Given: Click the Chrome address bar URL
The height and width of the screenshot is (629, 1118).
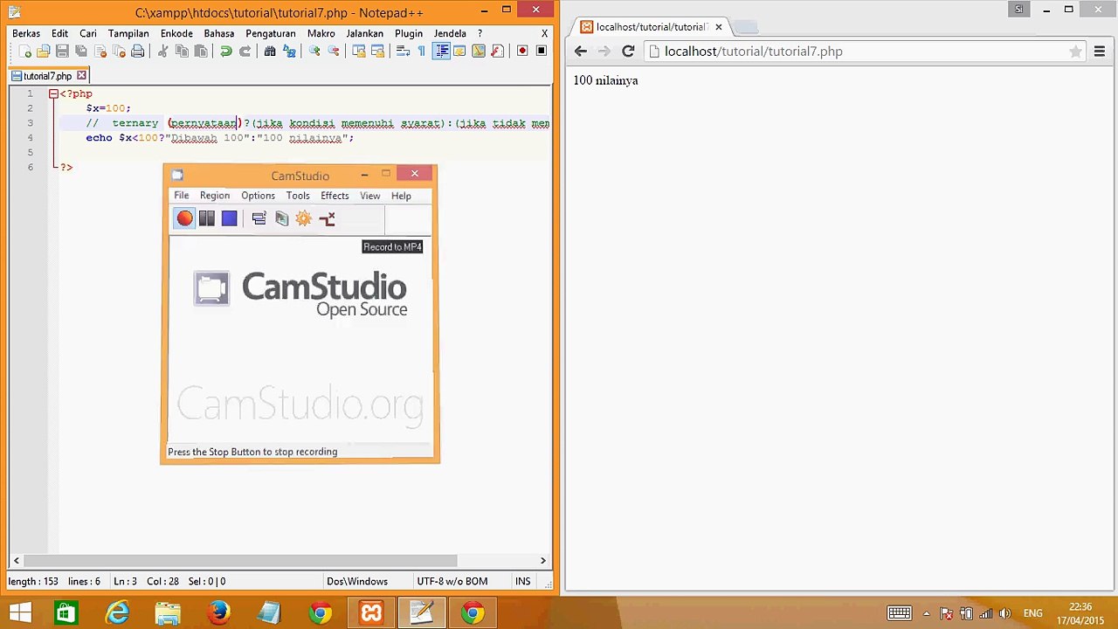Looking at the screenshot, I should (x=754, y=52).
